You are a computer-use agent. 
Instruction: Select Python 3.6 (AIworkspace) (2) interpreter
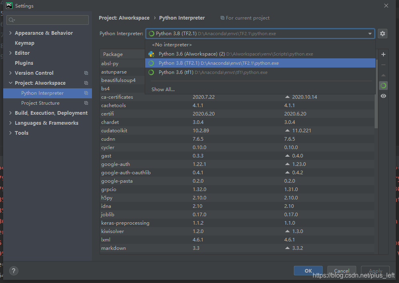(260, 54)
